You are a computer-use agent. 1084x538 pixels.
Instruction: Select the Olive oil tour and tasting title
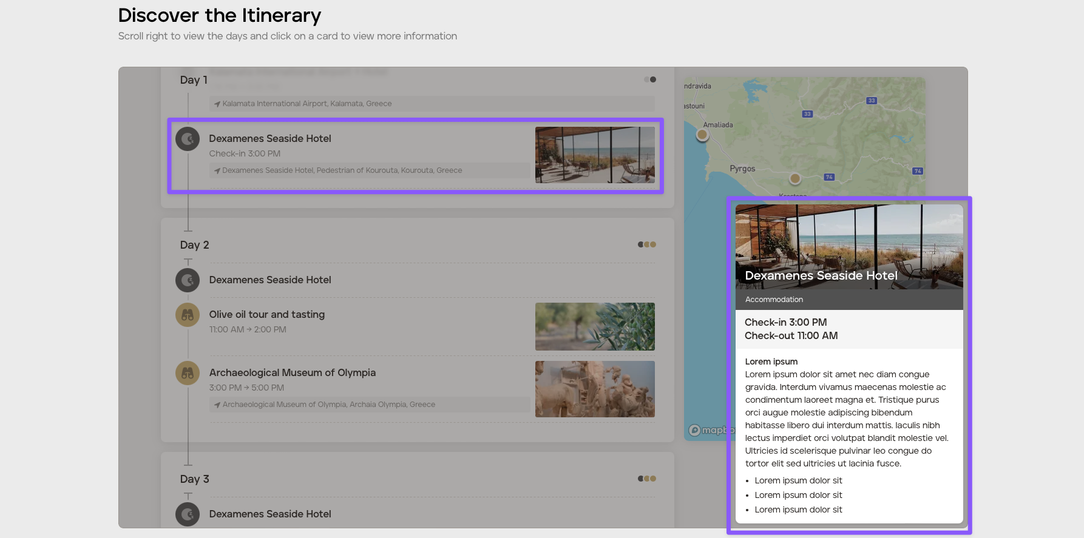point(266,314)
